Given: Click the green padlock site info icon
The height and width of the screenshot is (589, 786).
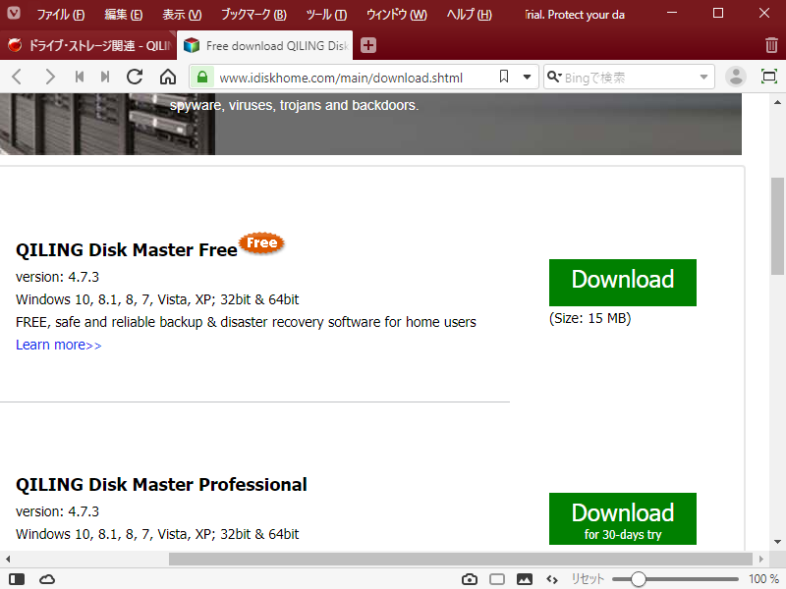Looking at the screenshot, I should [202, 78].
